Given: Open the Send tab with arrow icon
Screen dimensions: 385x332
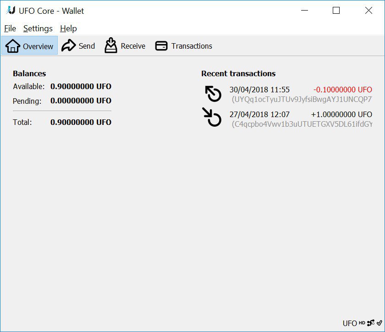Looking at the screenshot, I should tap(78, 46).
